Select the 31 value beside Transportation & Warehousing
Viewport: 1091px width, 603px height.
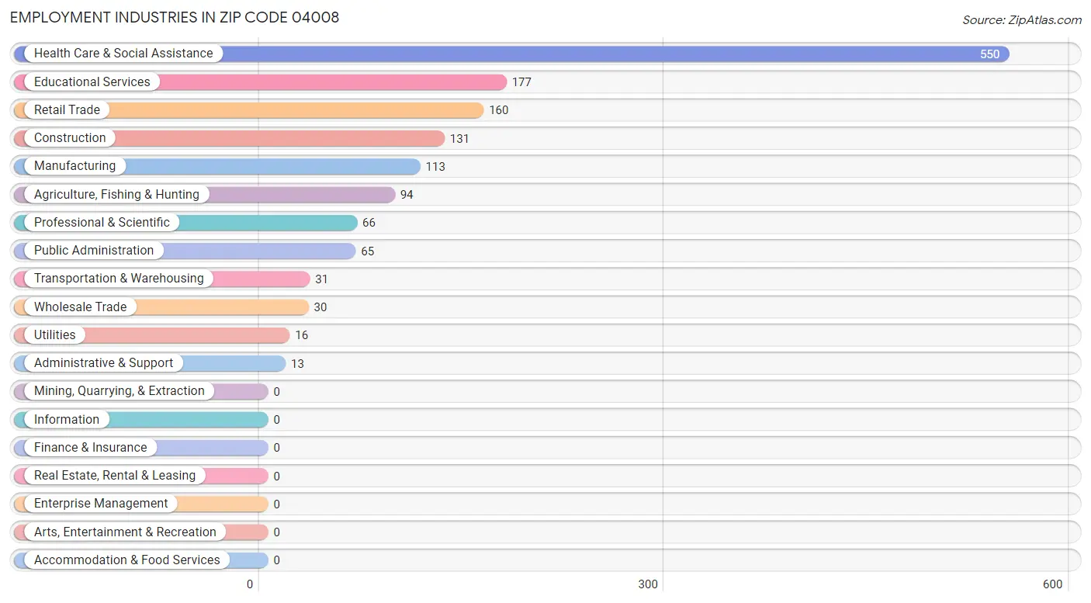click(321, 279)
